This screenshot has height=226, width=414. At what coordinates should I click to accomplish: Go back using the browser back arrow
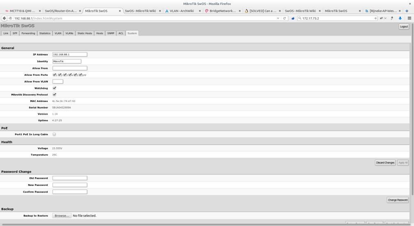click(x=4, y=18)
